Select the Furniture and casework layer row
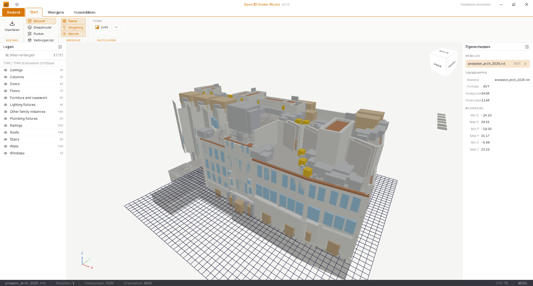Image resolution: width=533 pixels, height=286 pixels. [x=33, y=98]
